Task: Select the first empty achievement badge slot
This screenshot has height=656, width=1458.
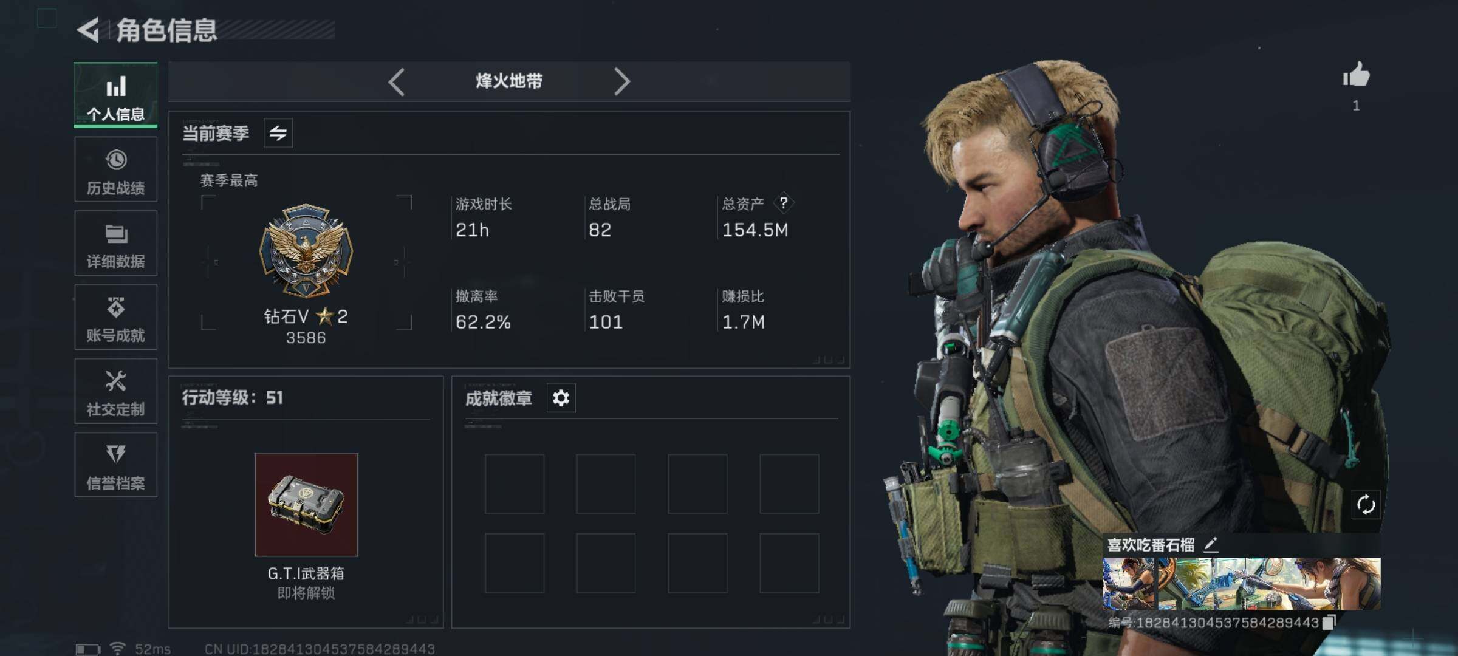Action: 515,484
